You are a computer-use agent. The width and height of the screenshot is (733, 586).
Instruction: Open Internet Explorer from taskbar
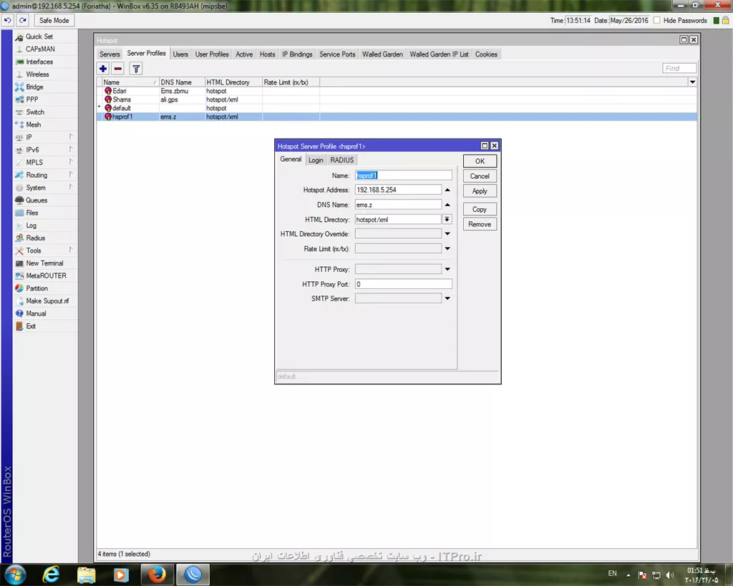click(51, 575)
